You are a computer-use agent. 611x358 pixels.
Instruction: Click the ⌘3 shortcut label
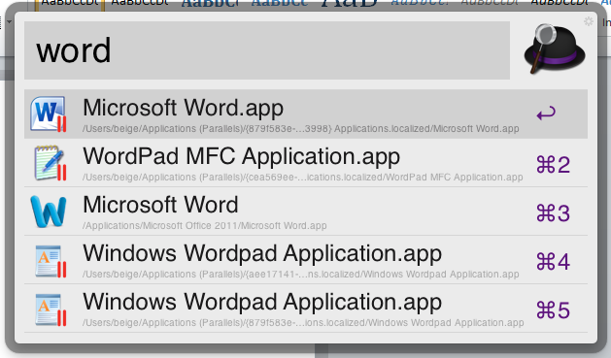(554, 213)
